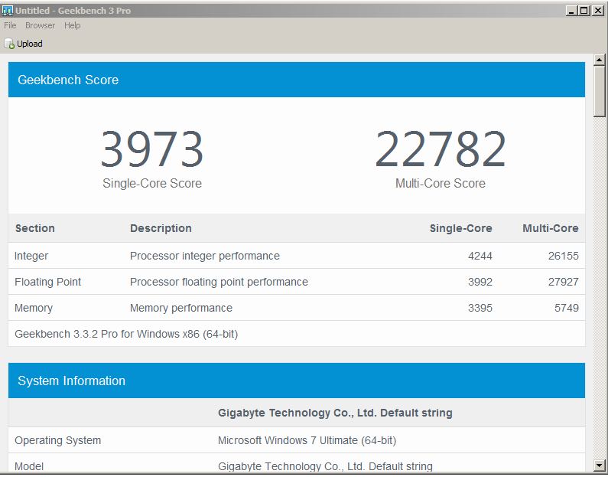Select the multi-core score 22782
The height and width of the screenshot is (477, 608).
coord(441,149)
